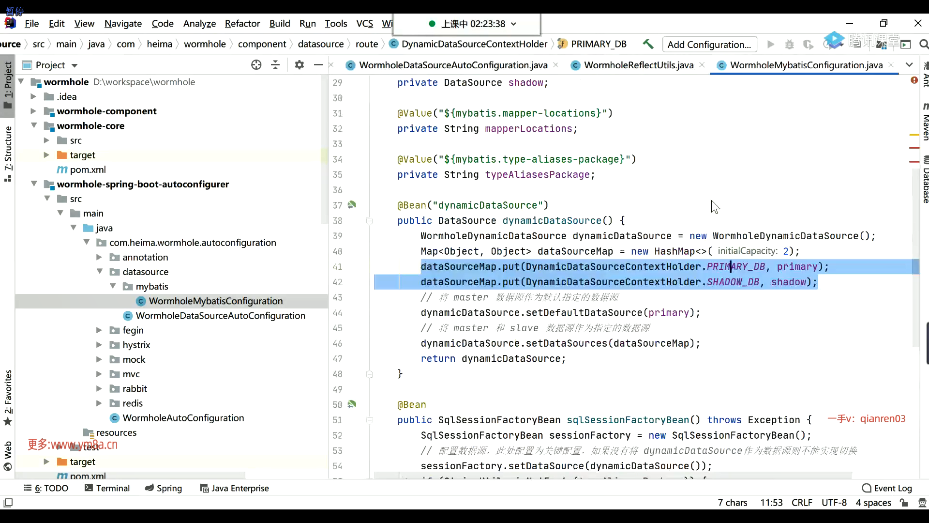
Task: Open the Project view dropdown arrow
Action: click(x=75, y=65)
